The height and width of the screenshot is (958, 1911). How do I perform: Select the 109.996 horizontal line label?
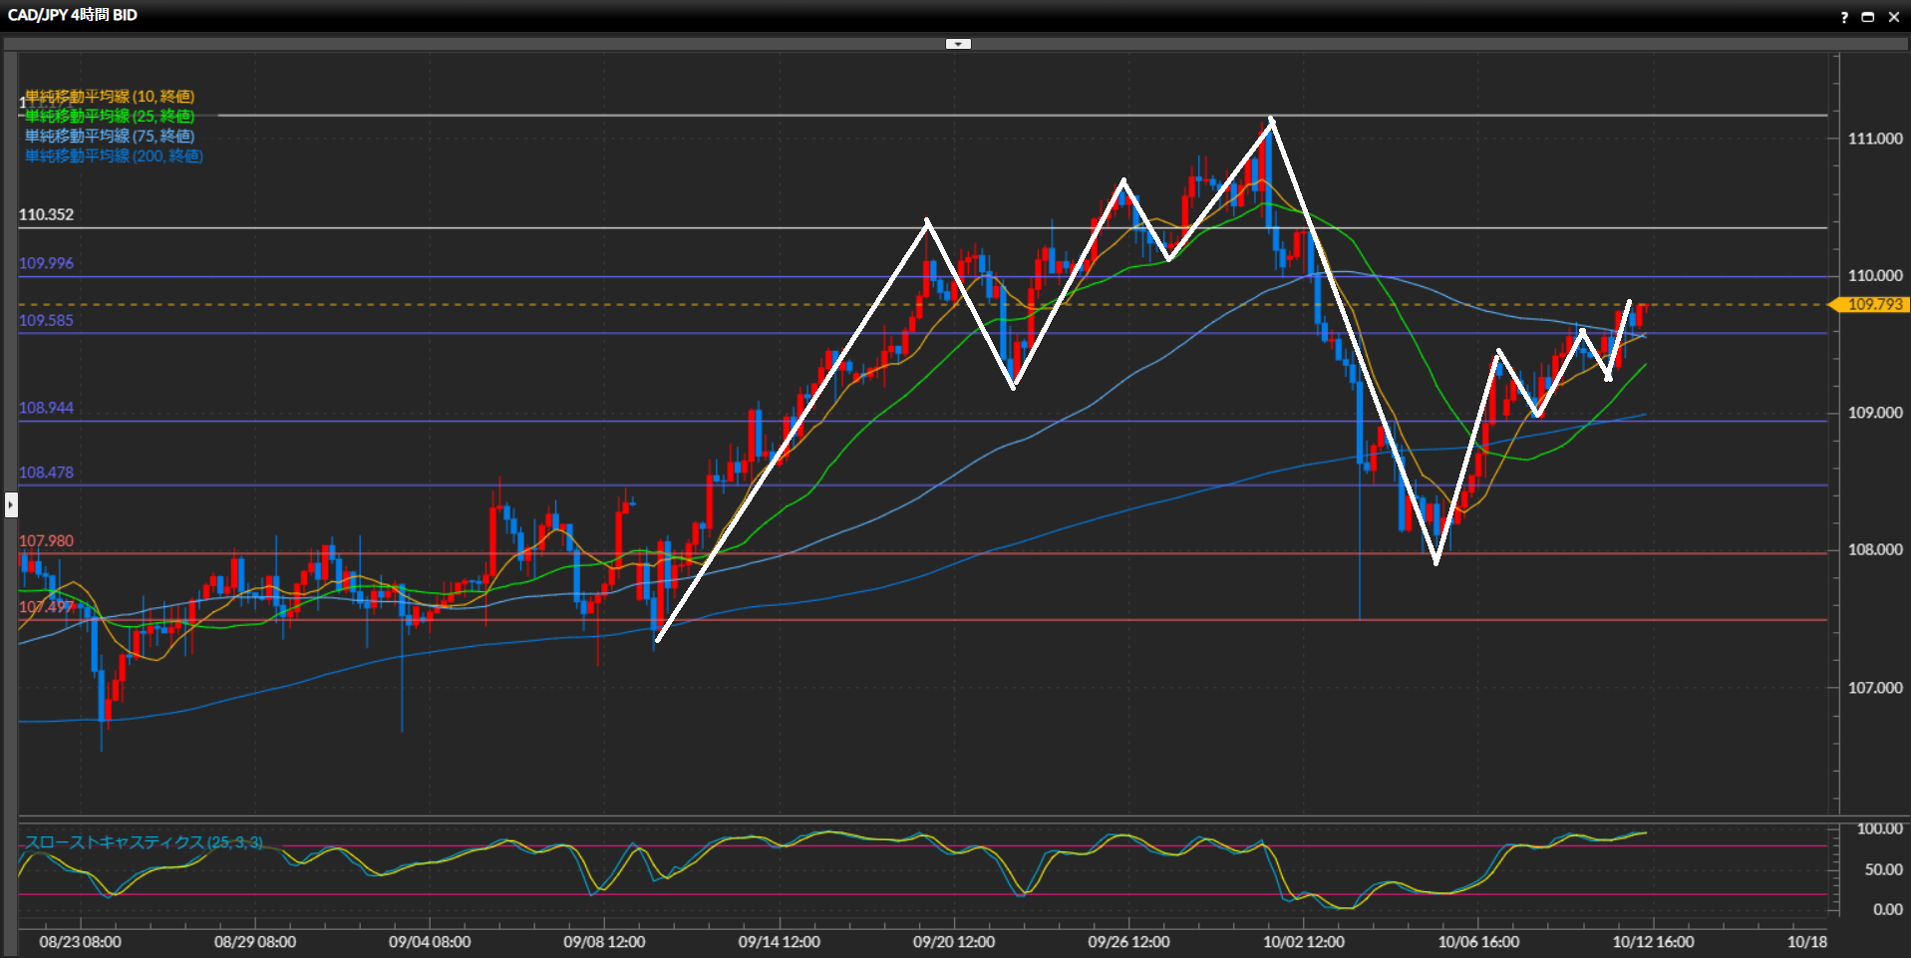46,263
